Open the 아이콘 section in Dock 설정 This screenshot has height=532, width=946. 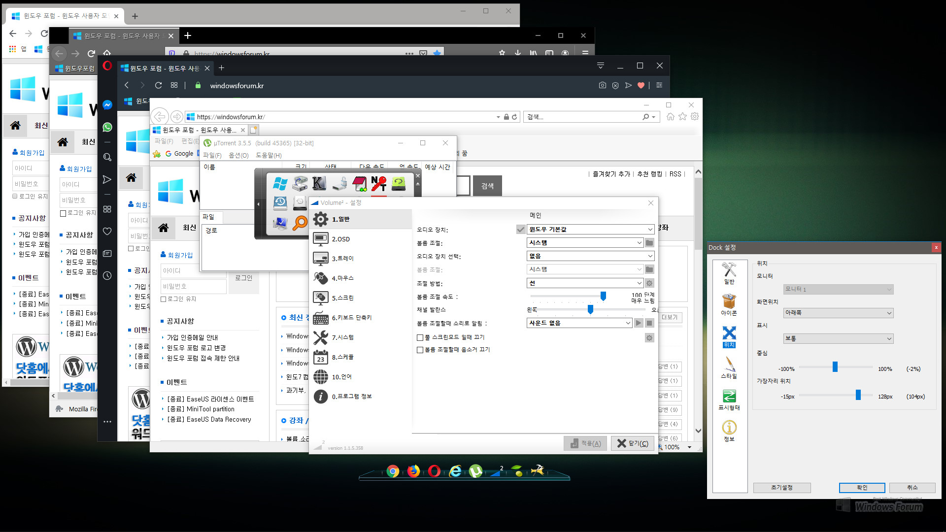[x=729, y=305]
